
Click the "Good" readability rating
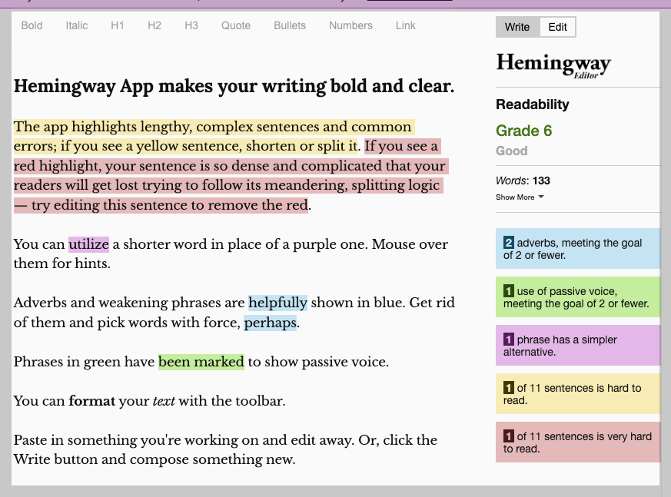click(x=511, y=151)
